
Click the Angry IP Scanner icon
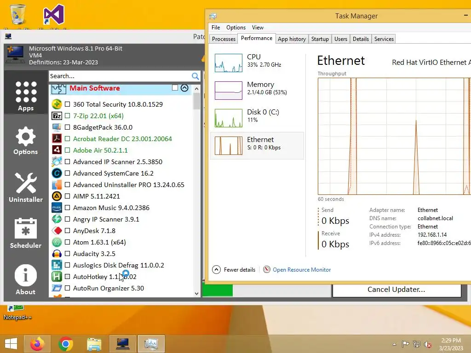(x=57, y=219)
